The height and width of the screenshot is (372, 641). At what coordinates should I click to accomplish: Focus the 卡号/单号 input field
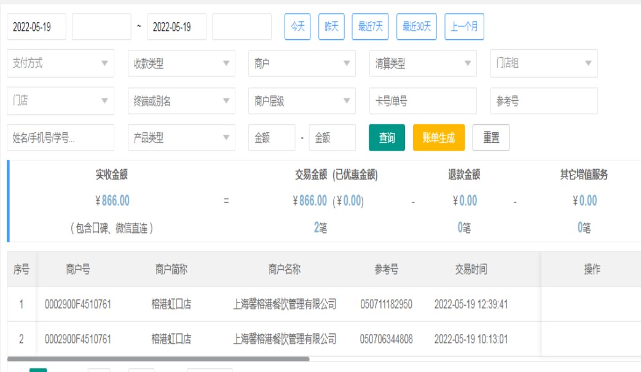click(x=423, y=101)
